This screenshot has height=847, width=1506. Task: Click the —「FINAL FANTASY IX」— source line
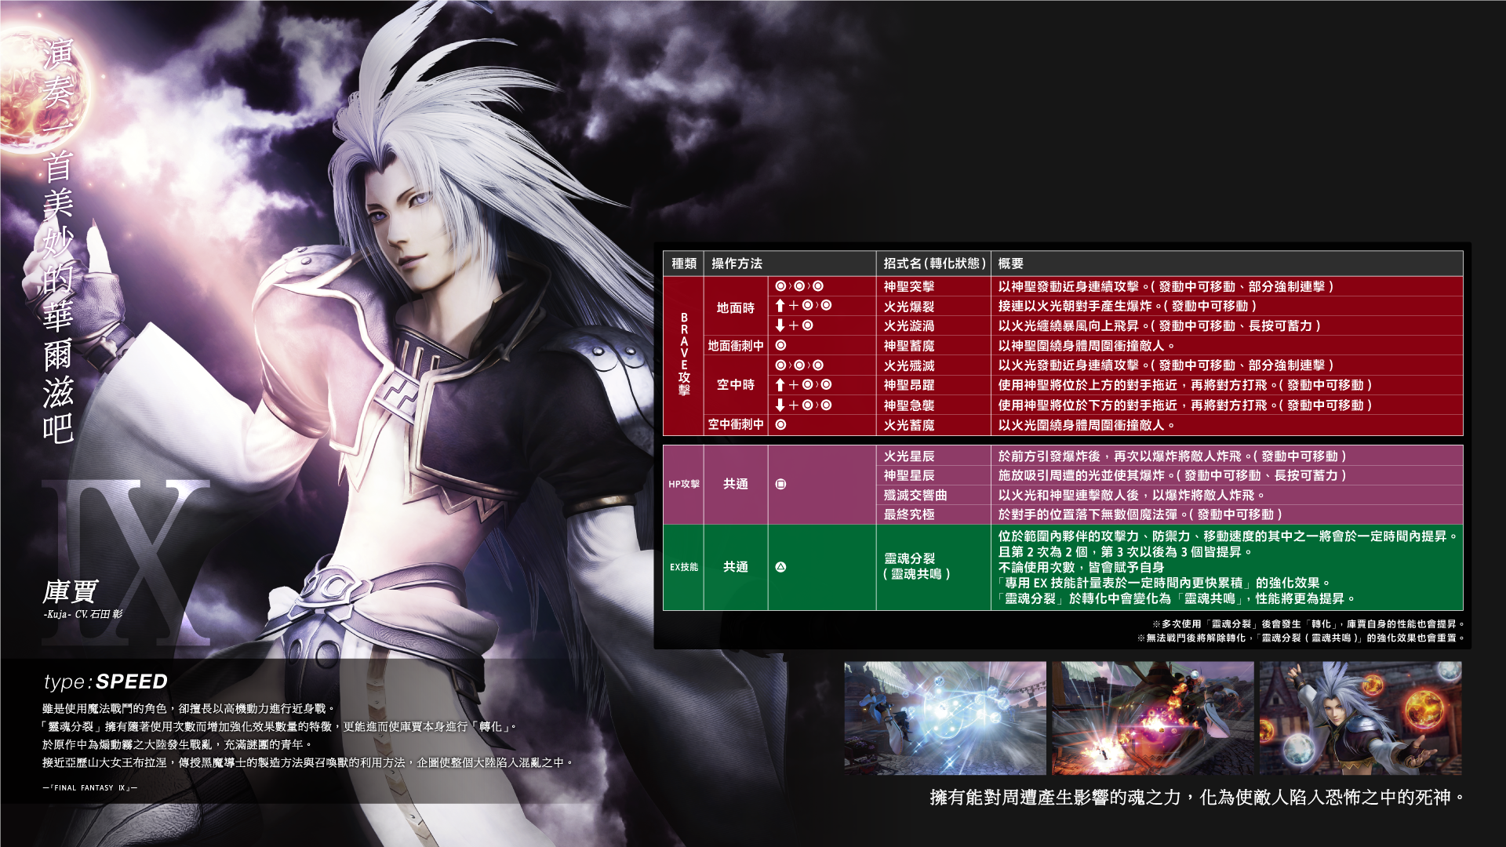[x=90, y=787]
